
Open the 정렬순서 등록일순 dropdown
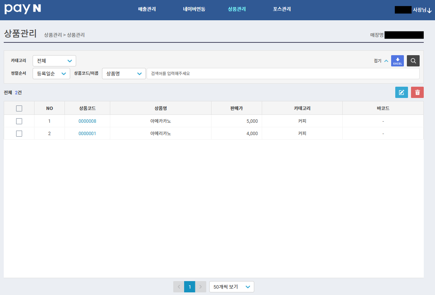tap(51, 74)
